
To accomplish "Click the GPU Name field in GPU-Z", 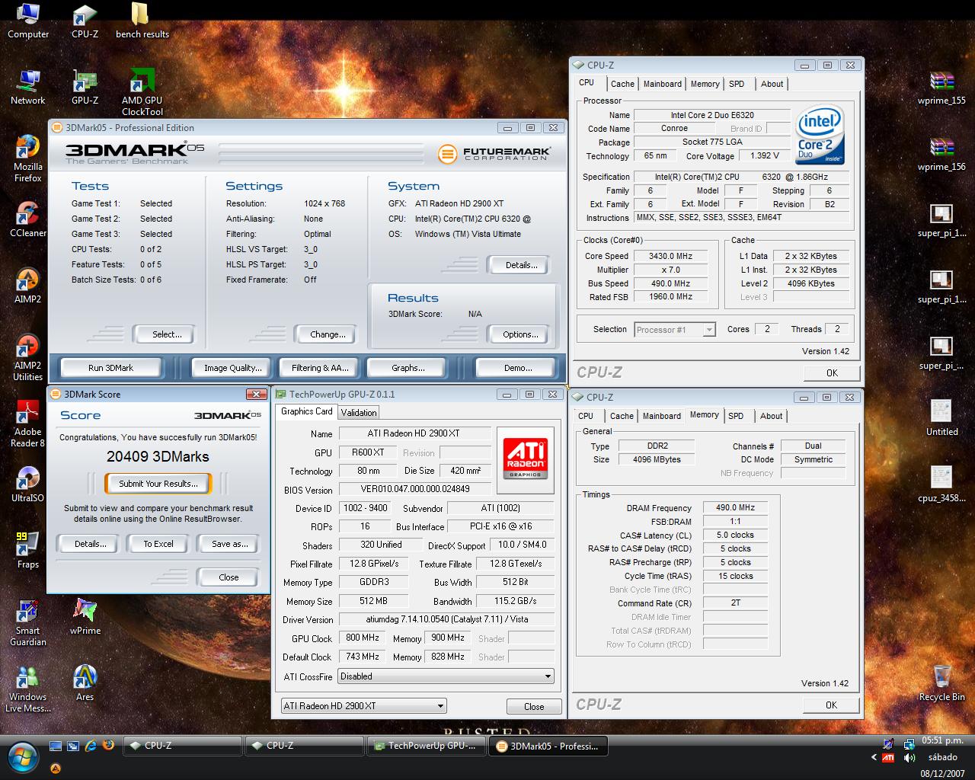I will pyautogui.click(x=414, y=433).
